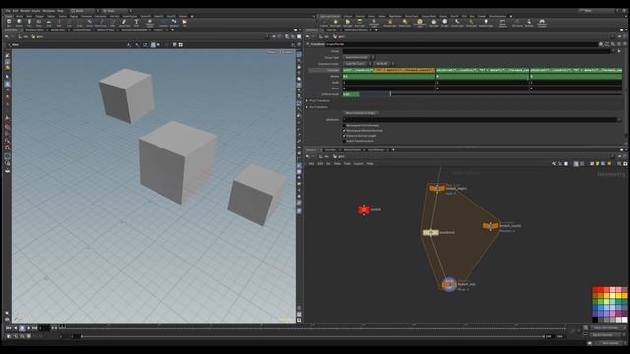Select the Torus shelf tool
The width and height of the screenshot is (630, 354).
[39, 23]
